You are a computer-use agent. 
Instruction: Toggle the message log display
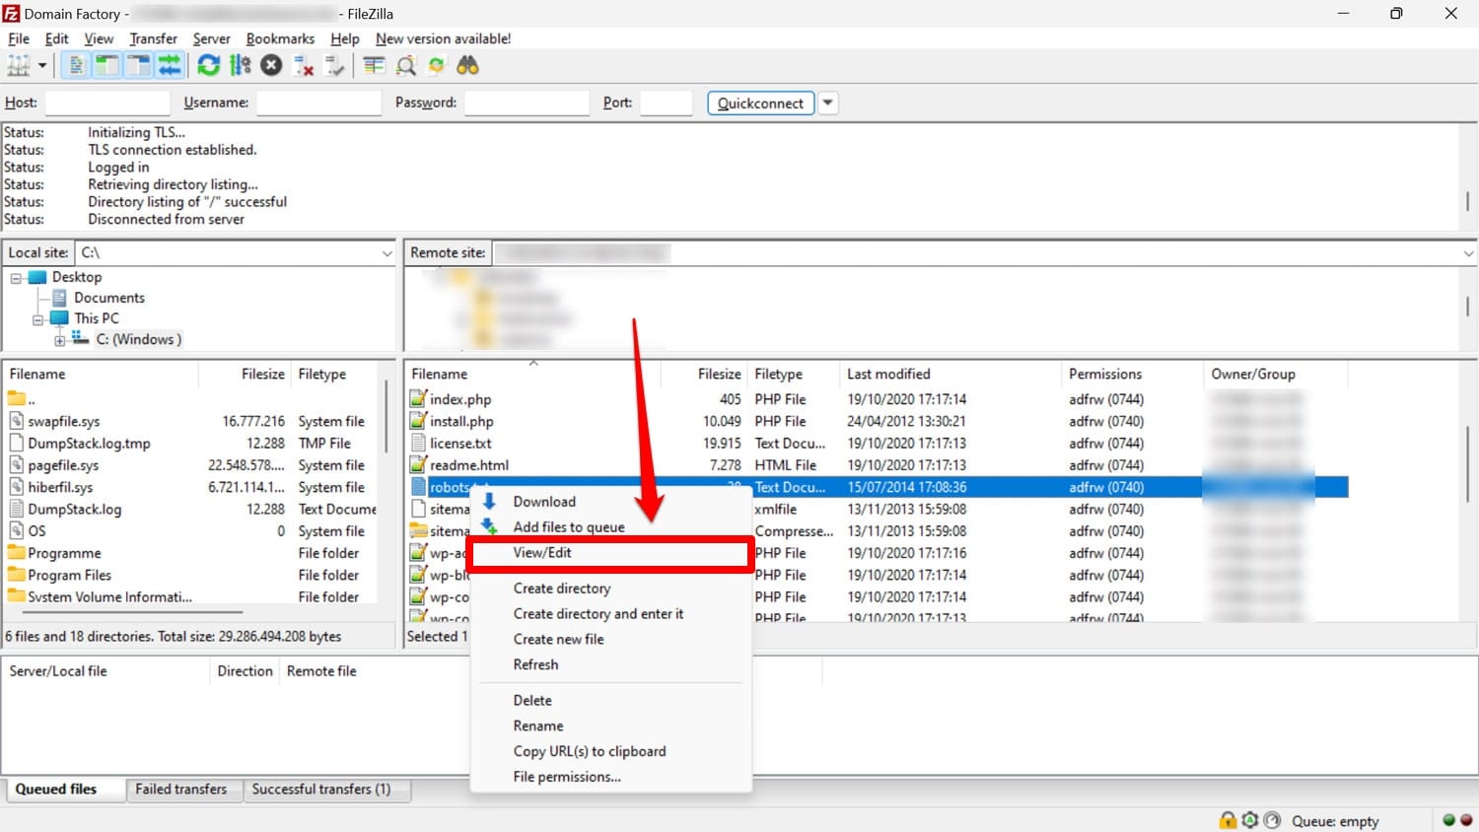pos(76,66)
